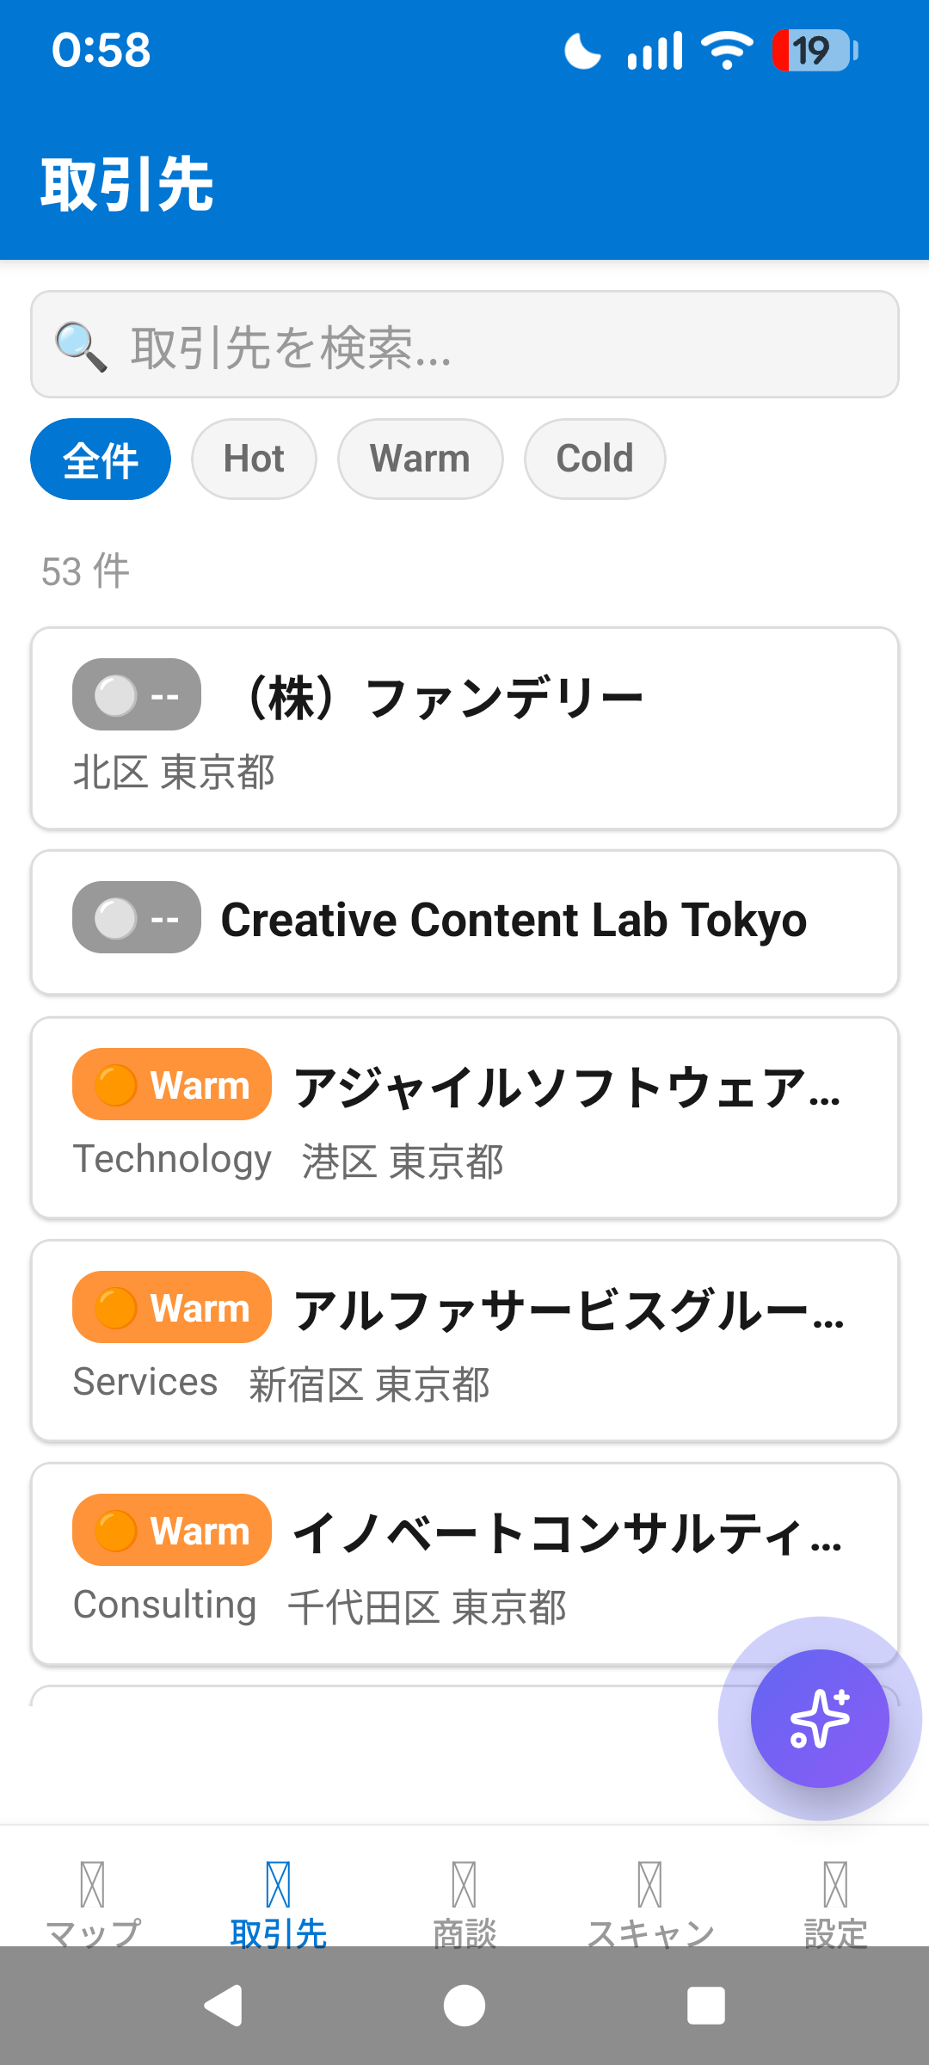Open the (株)ファンデリー account card
929x2065 pixels.
(x=464, y=729)
